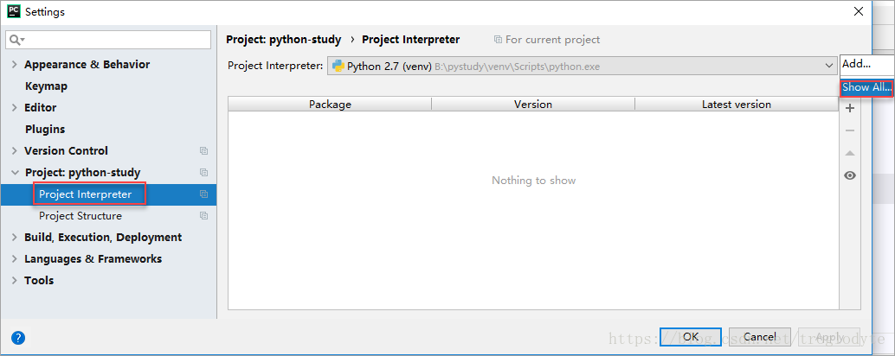Click the copy icon beside Project Structure
The width and height of the screenshot is (895, 356).
pyautogui.click(x=203, y=216)
